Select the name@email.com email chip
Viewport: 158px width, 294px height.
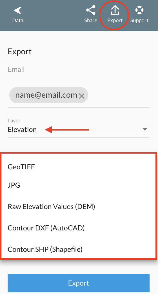49,95
